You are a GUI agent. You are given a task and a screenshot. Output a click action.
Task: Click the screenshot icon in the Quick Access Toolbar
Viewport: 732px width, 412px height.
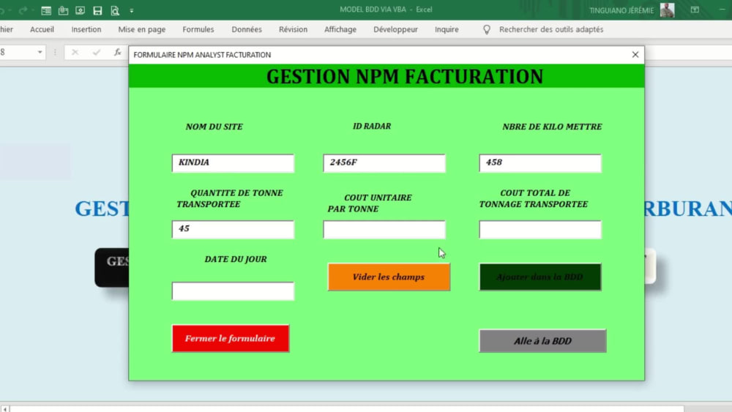(x=81, y=10)
